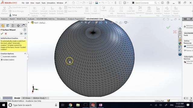
Task: Open OneNote from the taskbar
Action: click(x=100, y=105)
